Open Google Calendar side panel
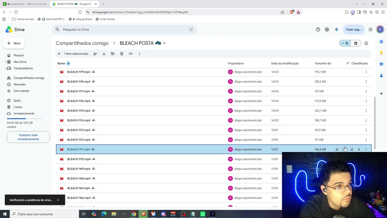The height and width of the screenshot is (218, 387). point(381,41)
